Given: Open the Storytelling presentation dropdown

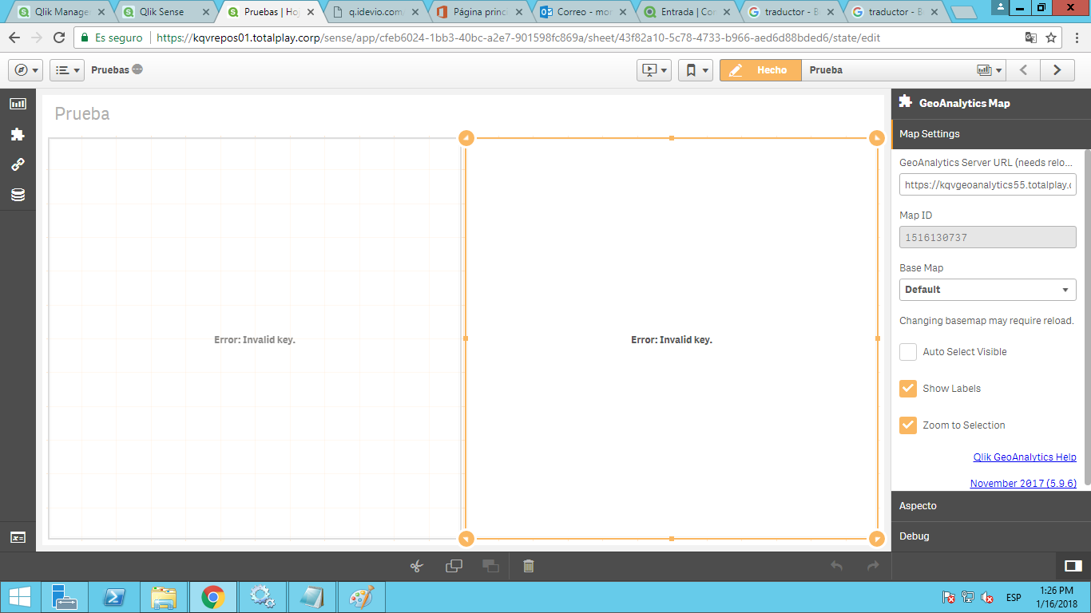Looking at the screenshot, I should (654, 70).
